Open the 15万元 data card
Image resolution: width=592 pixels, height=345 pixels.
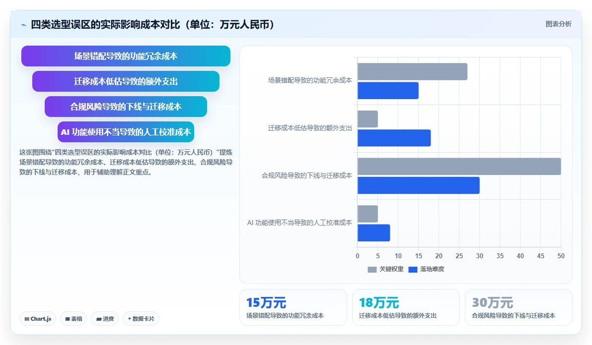coord(293,307)
